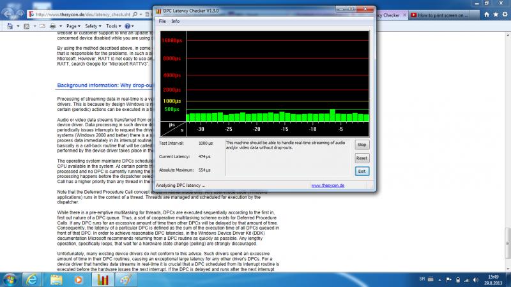Viewport: 511px width, 287px height.
Task: Click the Exit button
Action: 362,171
